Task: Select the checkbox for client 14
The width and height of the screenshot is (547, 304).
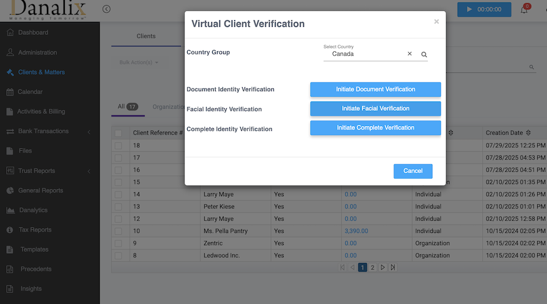Action: coord(119,195)
